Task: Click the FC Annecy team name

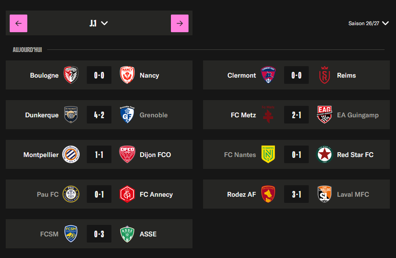Action: (156, 194)
